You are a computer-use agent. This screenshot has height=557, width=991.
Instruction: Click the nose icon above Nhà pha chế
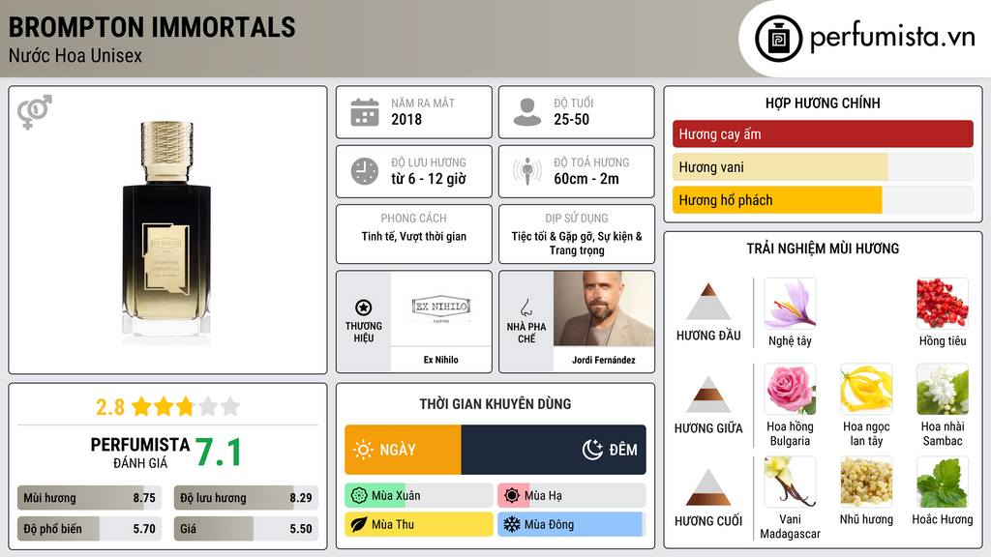click(x=526, y=308)
